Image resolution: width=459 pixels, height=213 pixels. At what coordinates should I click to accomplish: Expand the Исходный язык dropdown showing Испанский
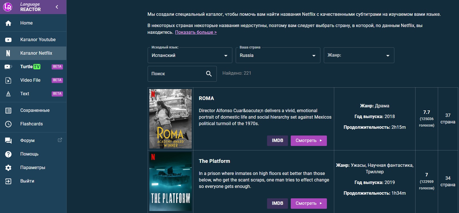[x=190, y=55]
